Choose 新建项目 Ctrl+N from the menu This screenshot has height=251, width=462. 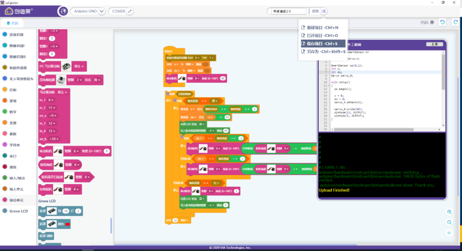click(x=322, y=27)
